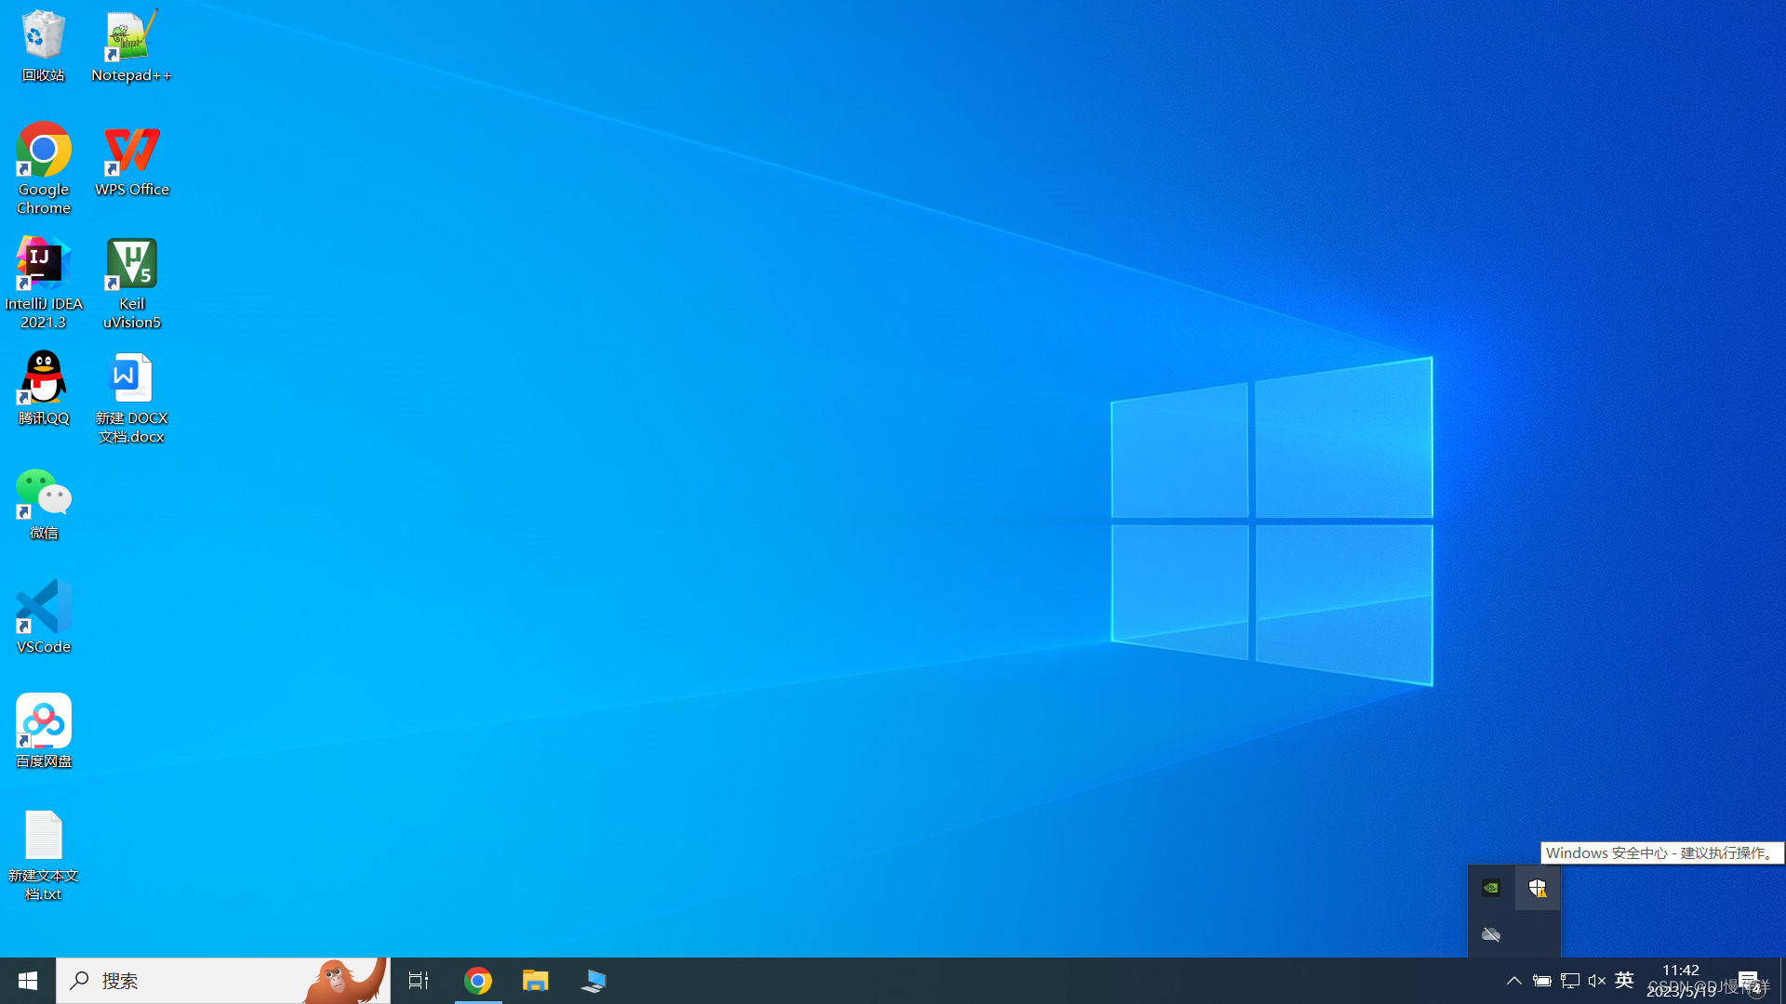
Task: Toggle the muted volume speaker icon
Action: point(1597,981)
